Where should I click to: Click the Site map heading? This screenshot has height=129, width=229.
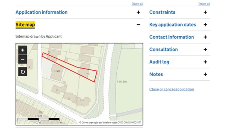[x=25, y=25]
